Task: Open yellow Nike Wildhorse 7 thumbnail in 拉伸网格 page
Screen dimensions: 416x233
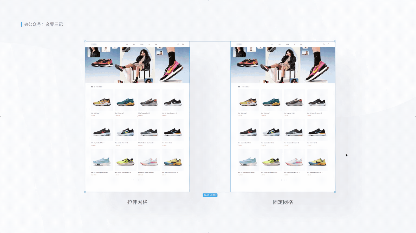Action: pos(102,101)
